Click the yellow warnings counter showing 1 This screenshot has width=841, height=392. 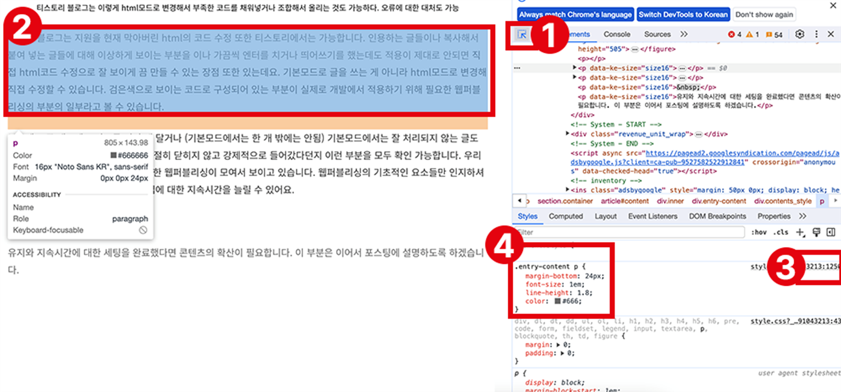coord(753,34)
